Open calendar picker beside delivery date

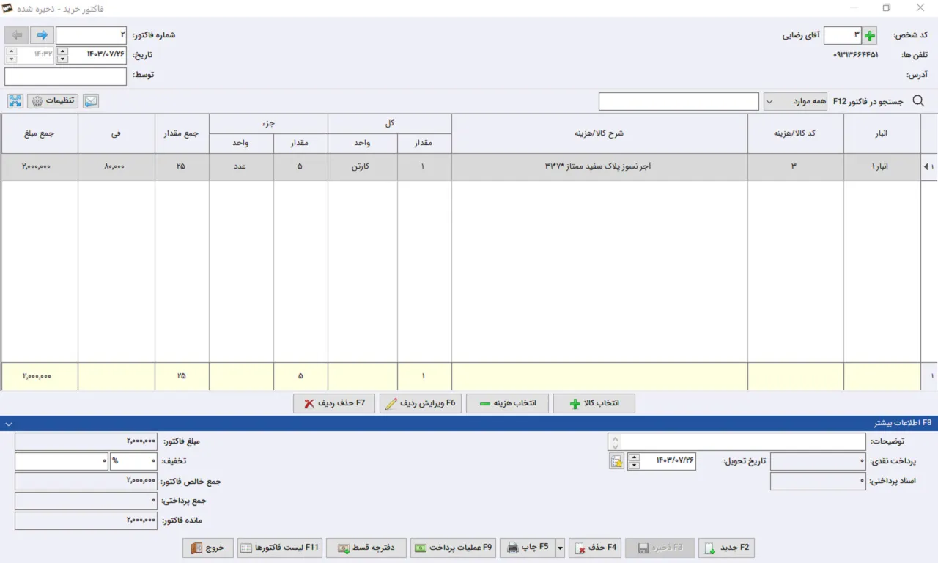coord(616,461)
